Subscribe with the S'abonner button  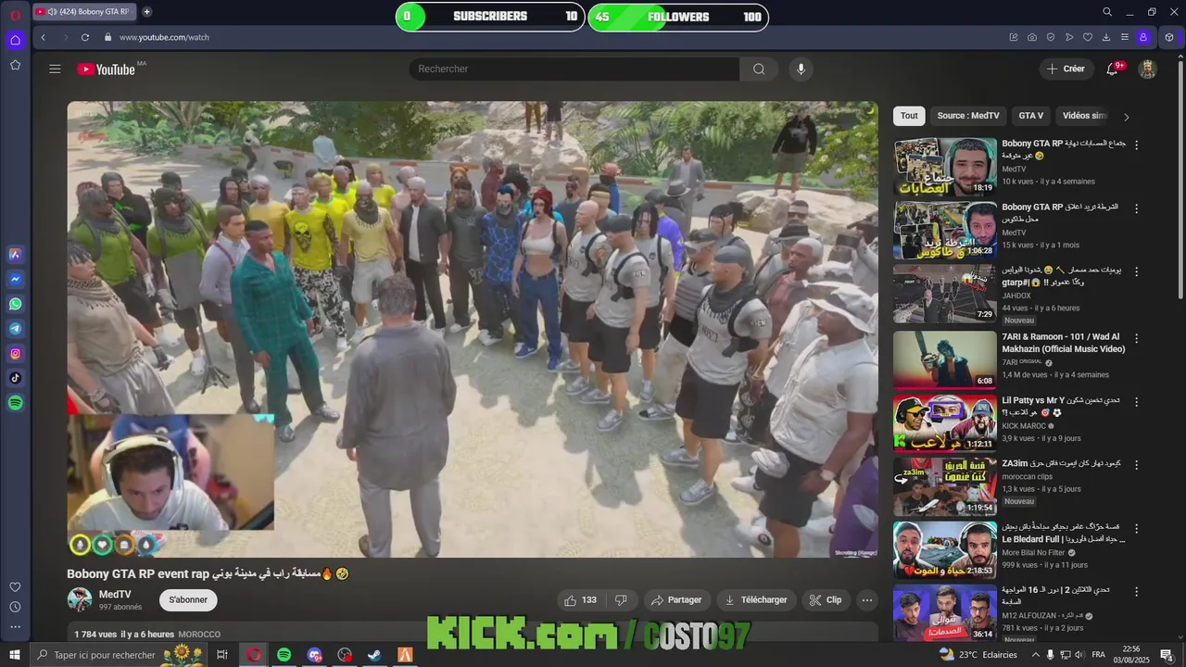coord(188,600)
